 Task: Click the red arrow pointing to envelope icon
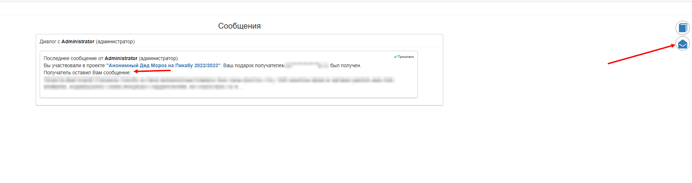coord(642,54)
